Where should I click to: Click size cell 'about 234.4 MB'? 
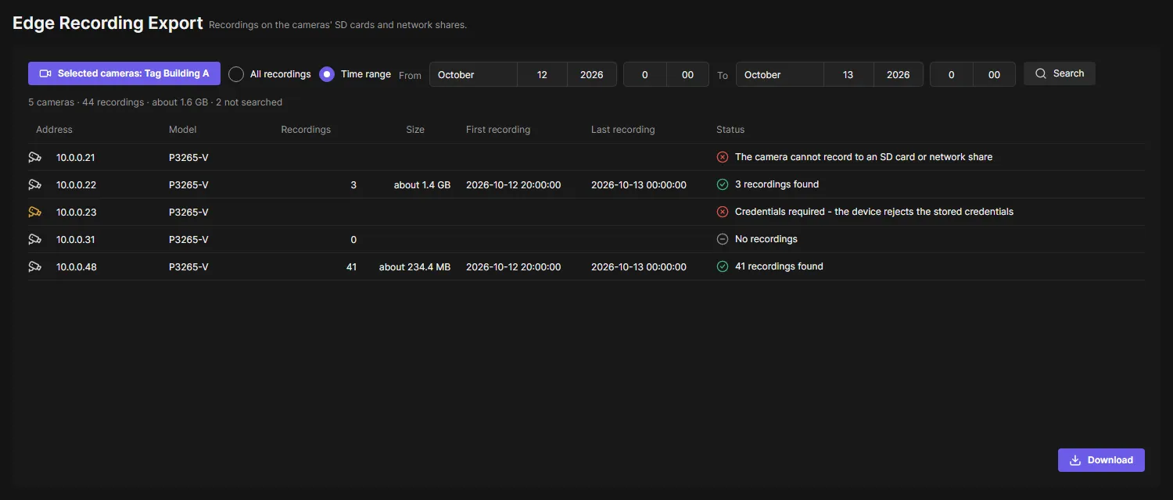(414, 267)
